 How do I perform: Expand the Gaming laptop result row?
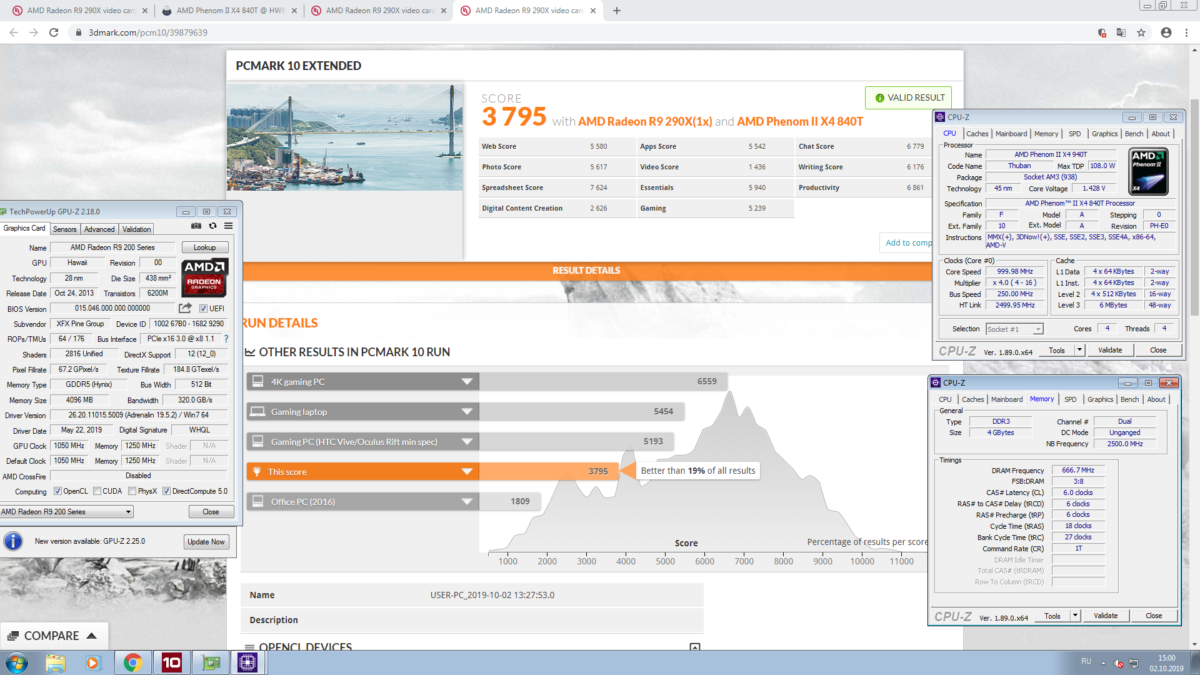(467, 411)
